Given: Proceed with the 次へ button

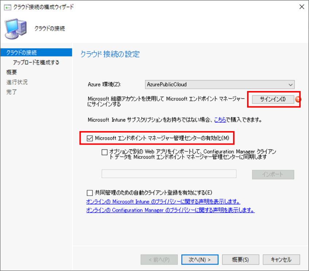Looking at the screenshot, I should coord(200,260).
